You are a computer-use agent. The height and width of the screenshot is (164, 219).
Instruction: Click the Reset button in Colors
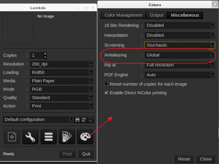coord(184,159)
